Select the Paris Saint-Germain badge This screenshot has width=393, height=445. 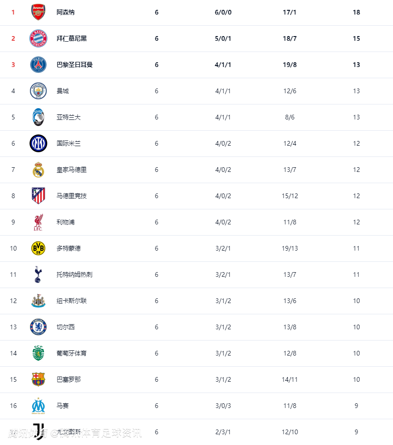point(38,65)
